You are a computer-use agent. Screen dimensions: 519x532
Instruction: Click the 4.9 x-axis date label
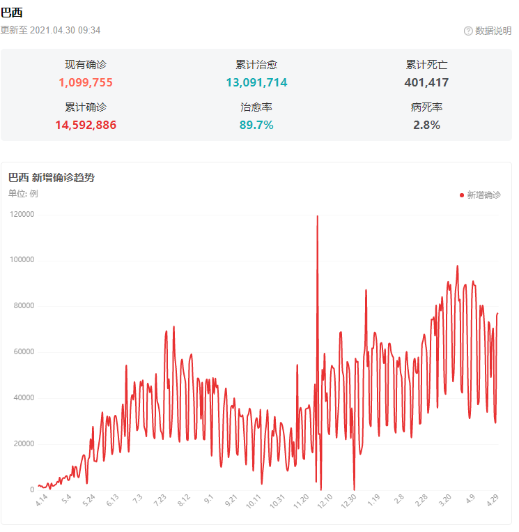(470, 499)
